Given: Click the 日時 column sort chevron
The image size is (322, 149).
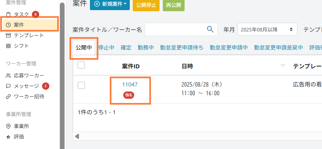Looking at the screenshot, I should (282, 65).
